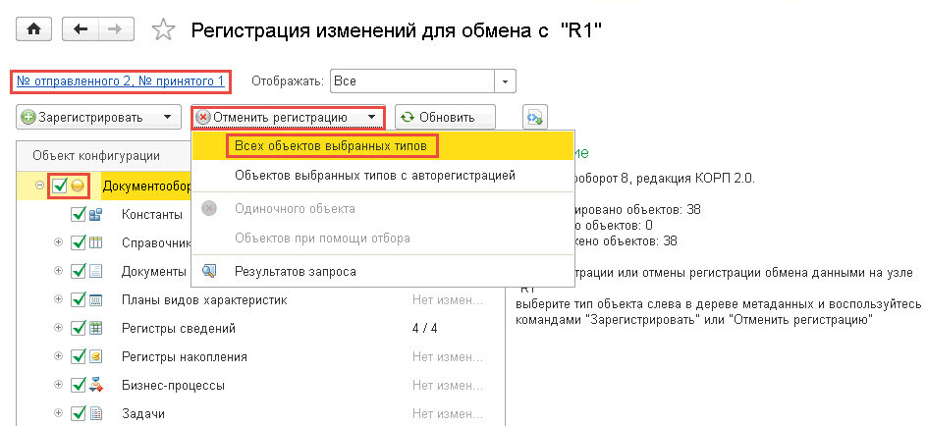This screenshot has height=426, width=926.
Task: Uncheck the Справочники checkbox
Action: click(79, 242)
